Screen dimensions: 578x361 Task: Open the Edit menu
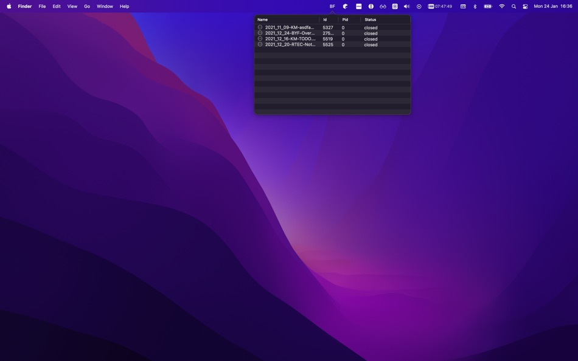[57, 6]
